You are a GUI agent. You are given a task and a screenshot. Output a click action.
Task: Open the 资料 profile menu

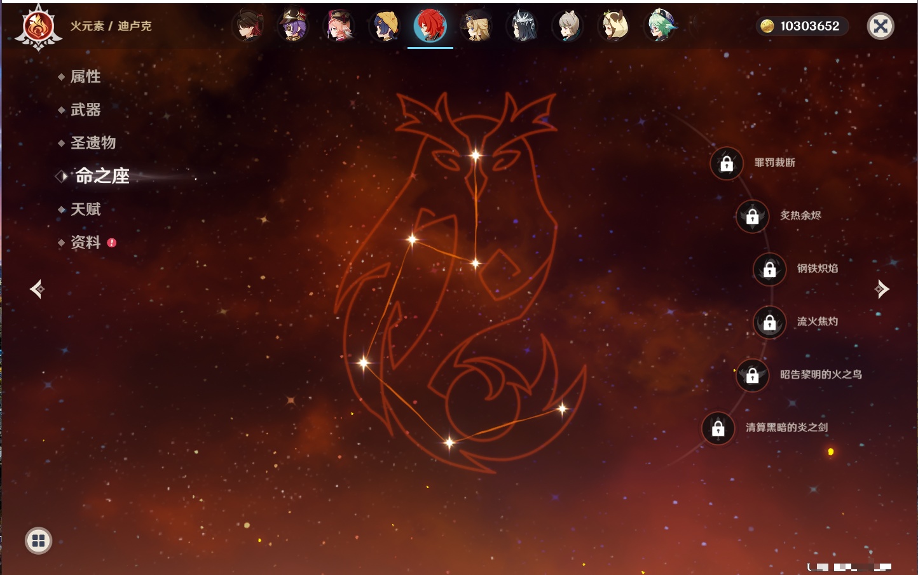[x=85, y=242]
